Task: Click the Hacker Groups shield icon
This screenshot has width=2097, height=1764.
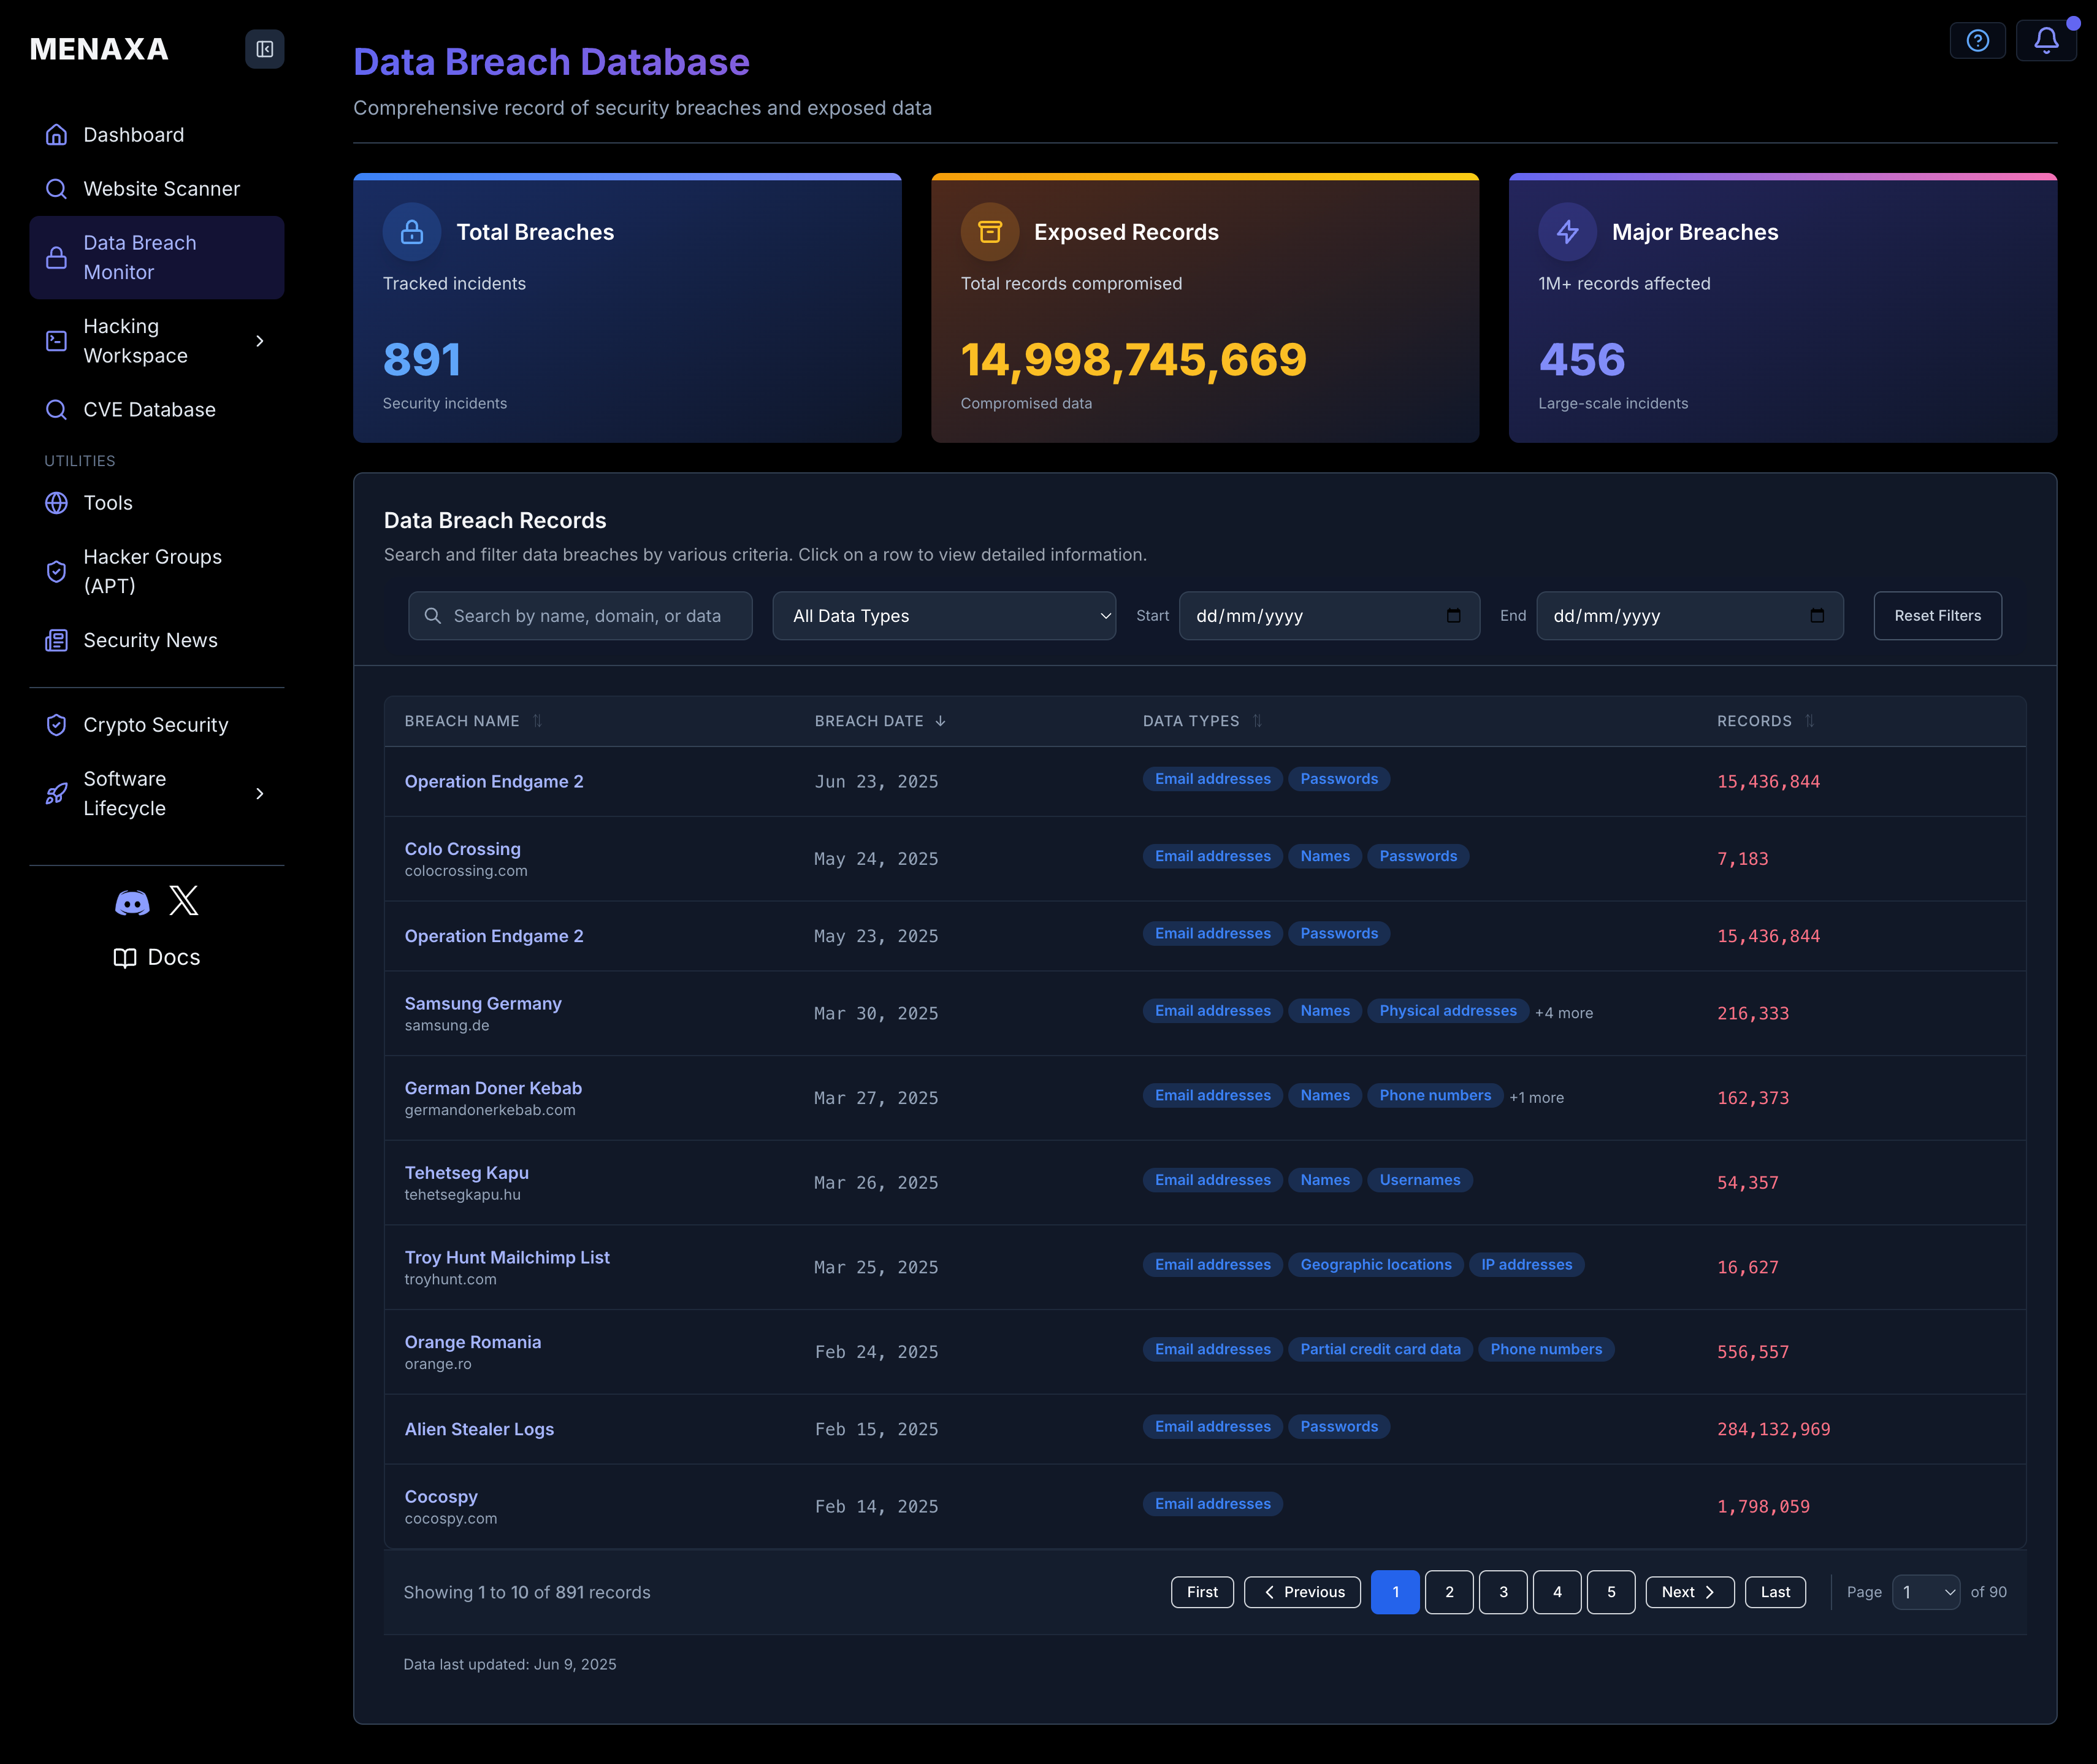Action: (x=57, y=571)
